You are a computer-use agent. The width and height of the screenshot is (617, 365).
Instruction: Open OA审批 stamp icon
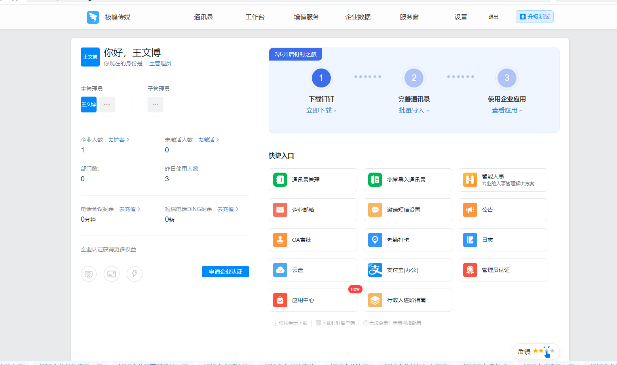pyautogui.click(x=280, y=240)
